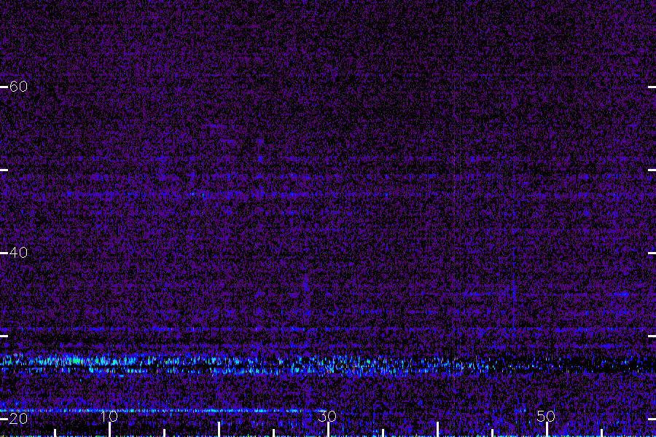Viewport: 656px width, 437px height.
Task: Click the 20 label on vertical axis
Action: click(18, 419)
